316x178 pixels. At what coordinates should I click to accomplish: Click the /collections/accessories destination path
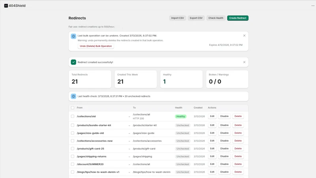pyautogui.click(x=147, y=141)
